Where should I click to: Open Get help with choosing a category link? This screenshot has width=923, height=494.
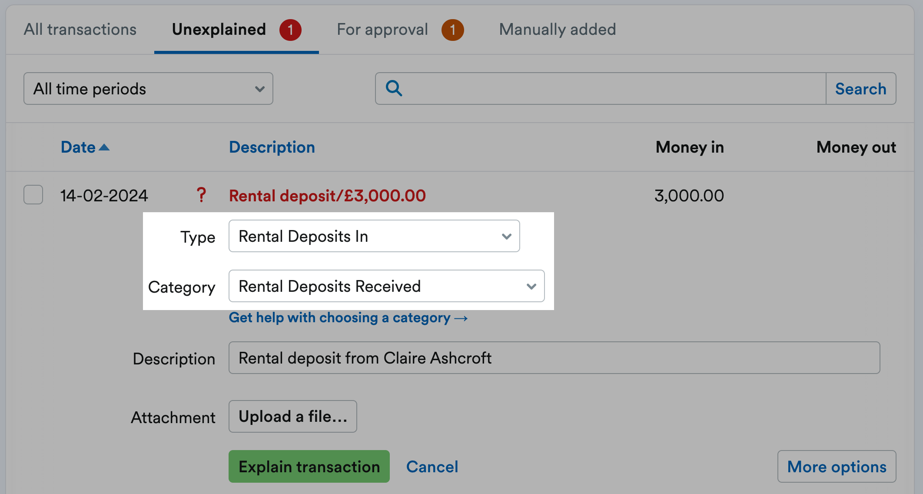[348, 318]
